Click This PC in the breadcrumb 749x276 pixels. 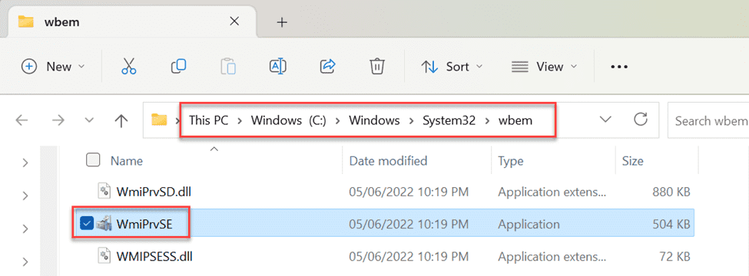(209, 120)
